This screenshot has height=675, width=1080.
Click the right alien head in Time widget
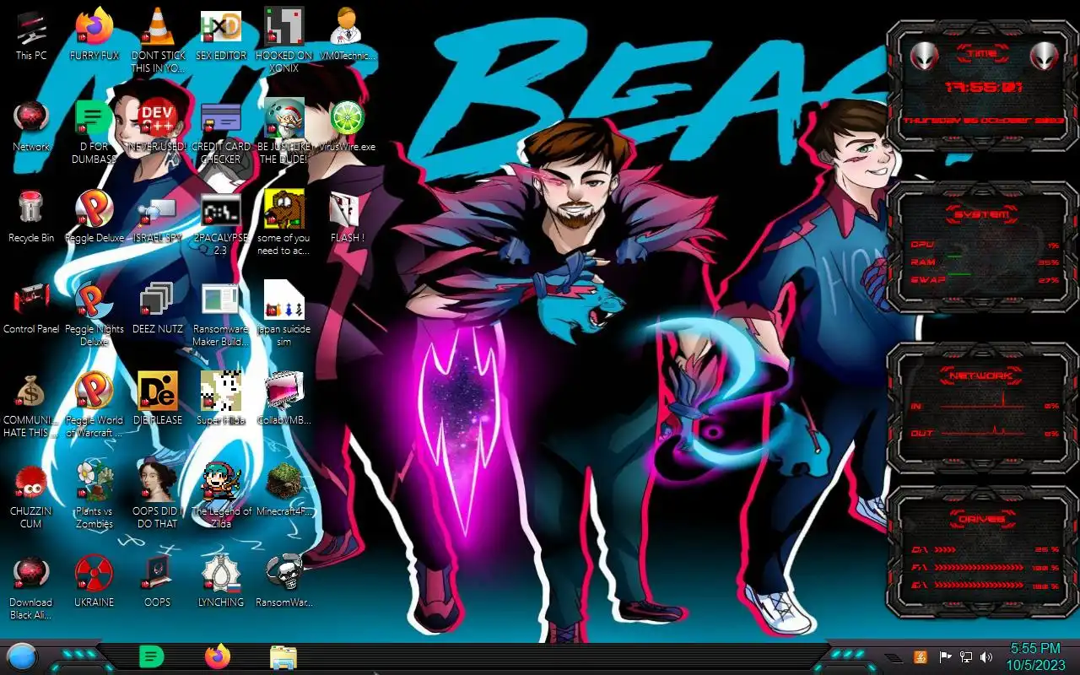click(x=1044, y=56)
